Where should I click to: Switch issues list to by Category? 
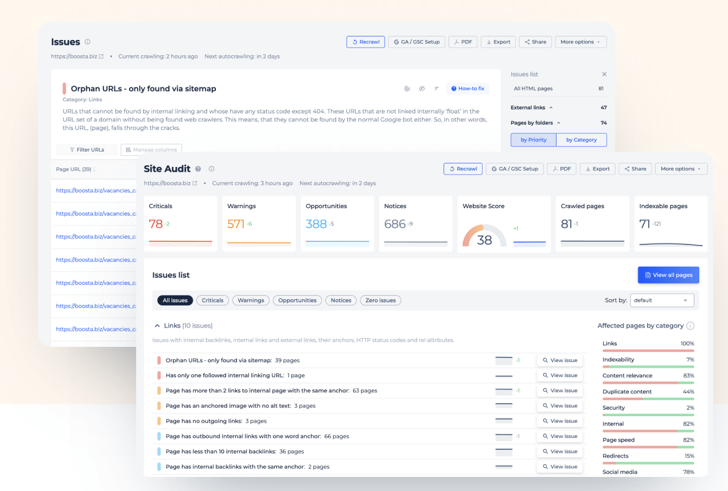(x=581, y=140)
